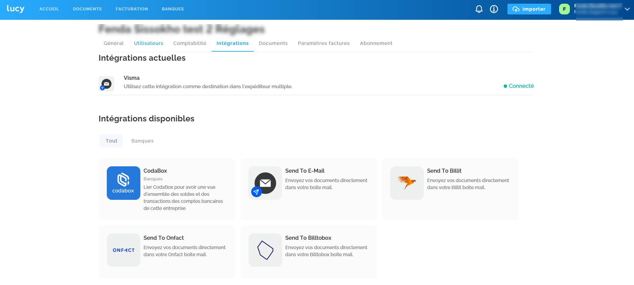
Task: Click the CodaBox logo icon
Action: coord(124,183)
